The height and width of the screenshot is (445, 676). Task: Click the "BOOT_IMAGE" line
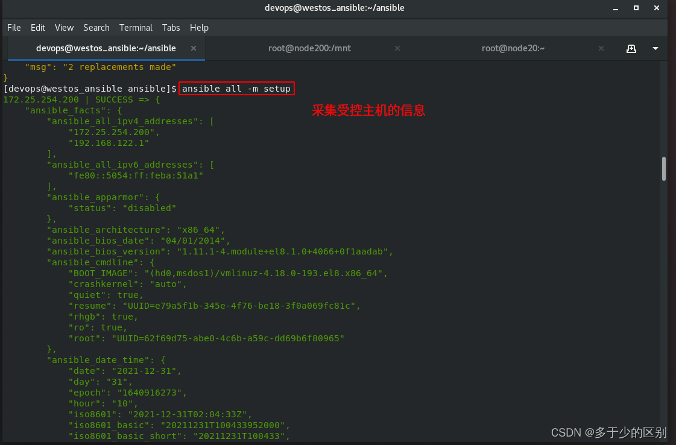click(x=228, y=273)
